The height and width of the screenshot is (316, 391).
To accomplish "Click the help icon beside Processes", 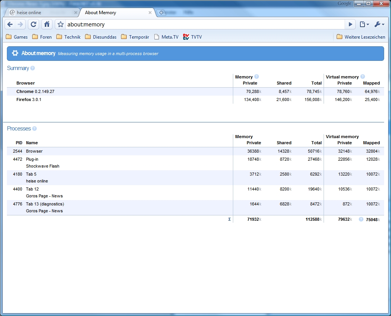I will (34, 129).
